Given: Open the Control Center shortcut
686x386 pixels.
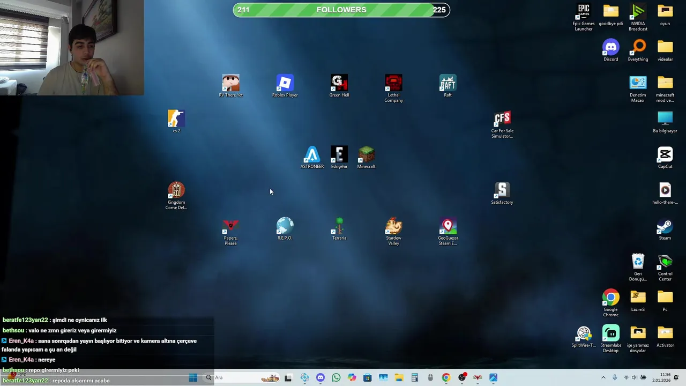Looking at the screenshot, I should [x=665, y=267].
